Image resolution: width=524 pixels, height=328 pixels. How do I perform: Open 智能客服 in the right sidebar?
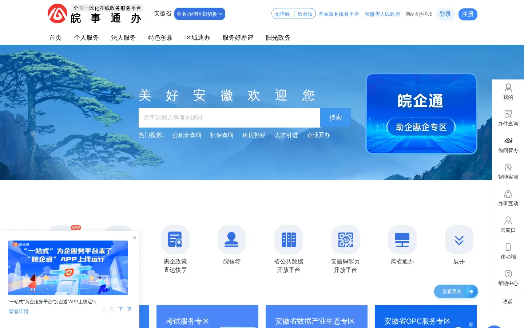point(508,172)
